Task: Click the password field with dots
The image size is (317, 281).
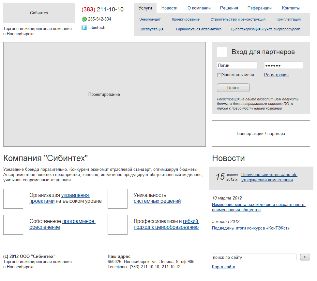Action: 284,65
